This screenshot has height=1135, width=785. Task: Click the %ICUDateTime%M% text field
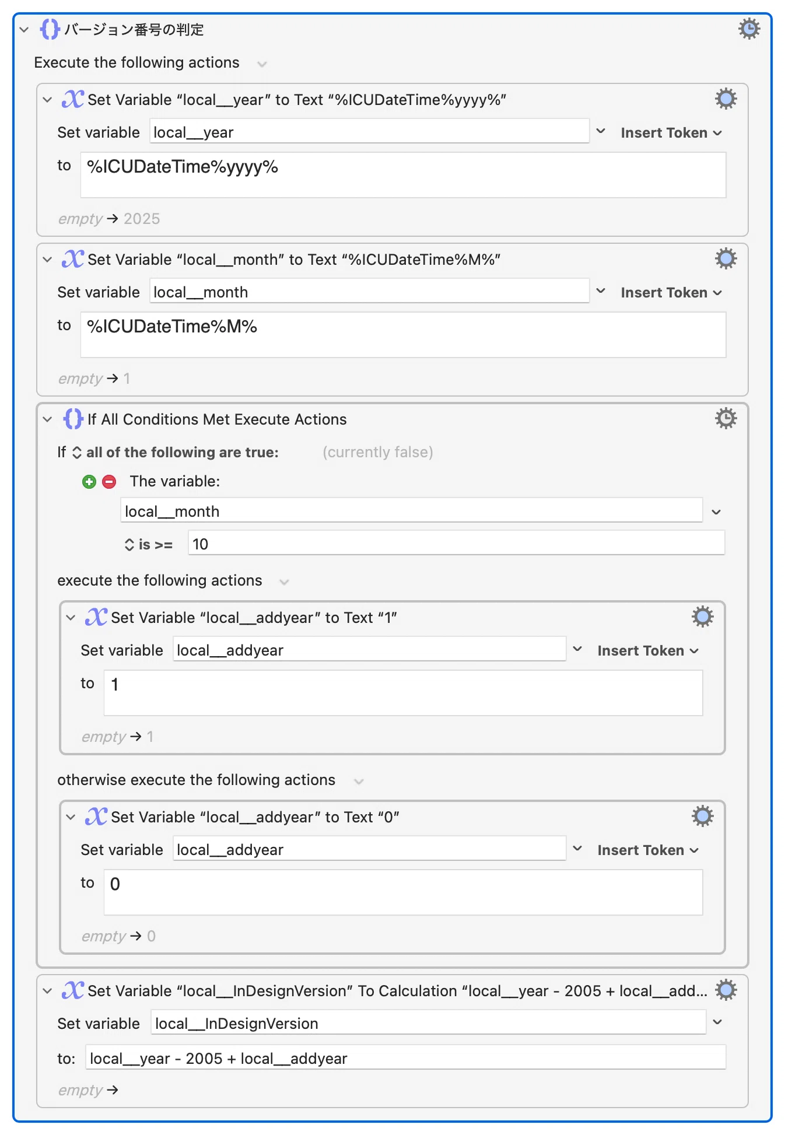(403, 335)
